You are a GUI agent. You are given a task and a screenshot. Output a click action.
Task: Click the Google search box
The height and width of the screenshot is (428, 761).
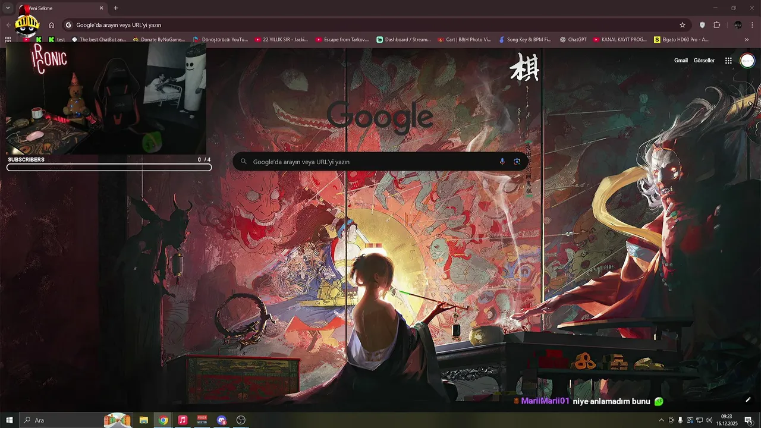click(380, 162)
